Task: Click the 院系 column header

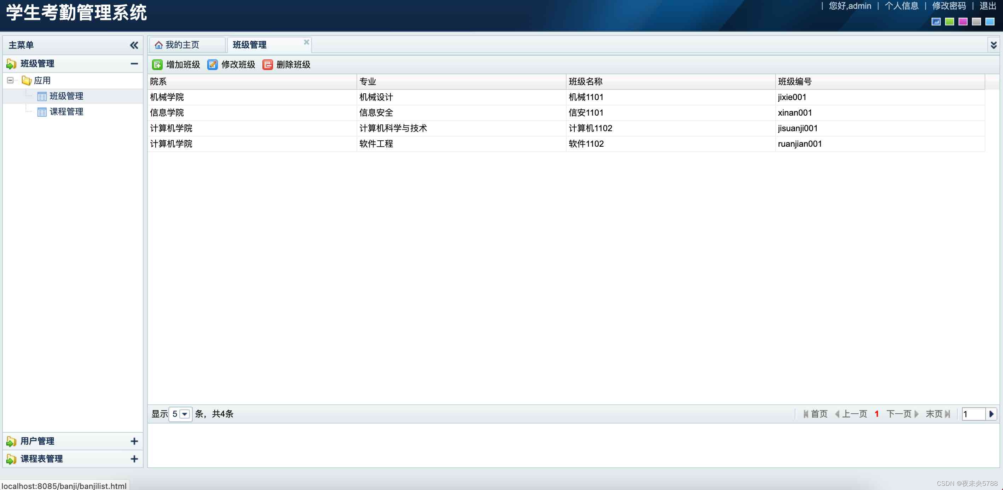Action: point(252,82)
